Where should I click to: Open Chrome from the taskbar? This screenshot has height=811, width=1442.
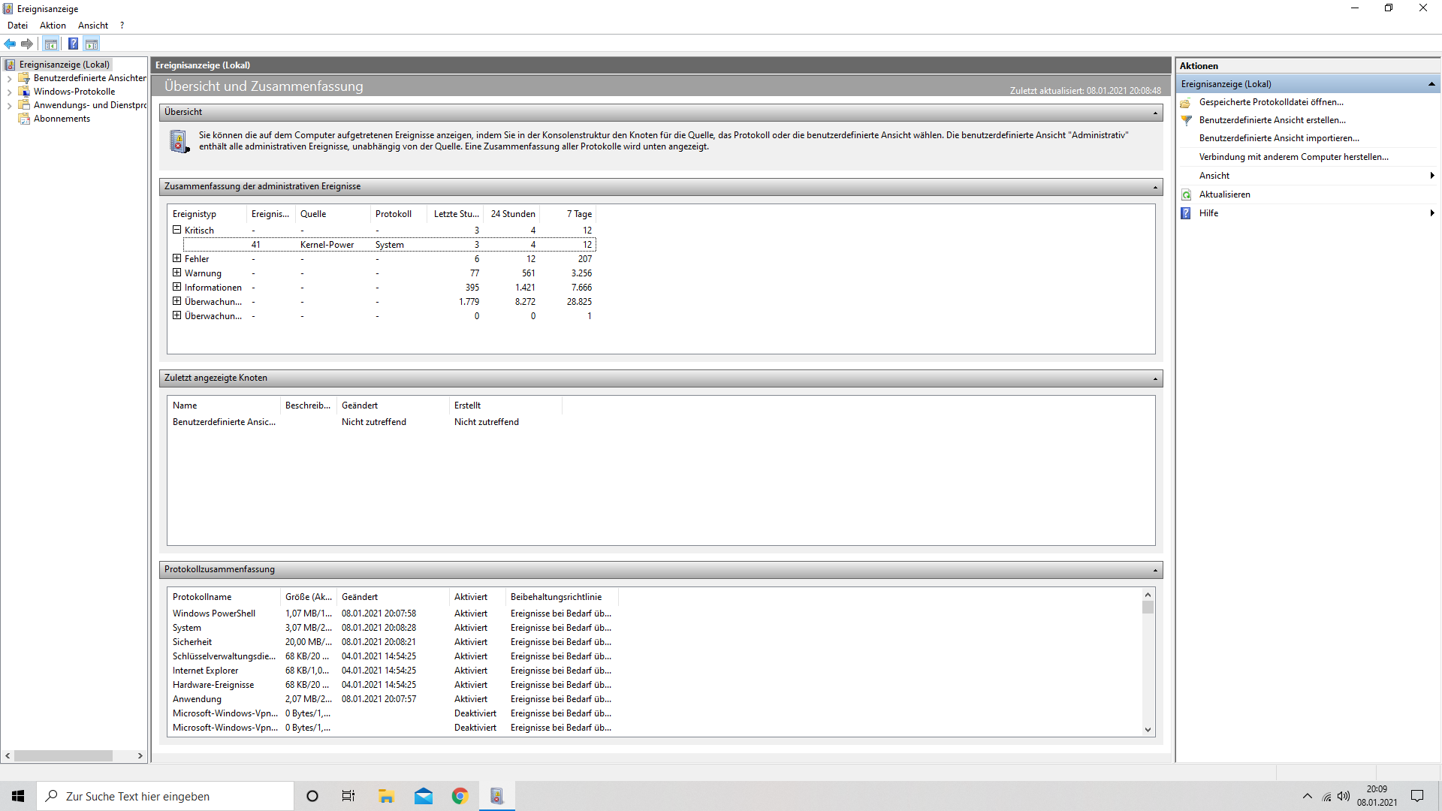(460, 796)
